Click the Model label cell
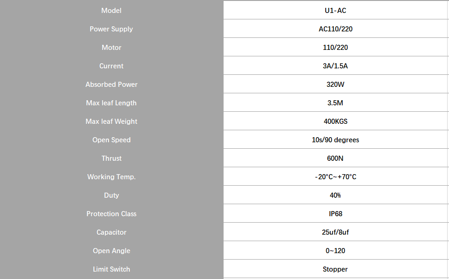The width and height of the screenshot is (449, 279). (111, 10)
